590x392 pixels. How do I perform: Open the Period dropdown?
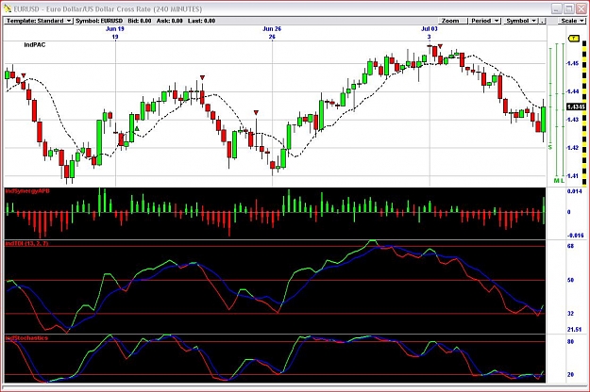click(484, 21)
